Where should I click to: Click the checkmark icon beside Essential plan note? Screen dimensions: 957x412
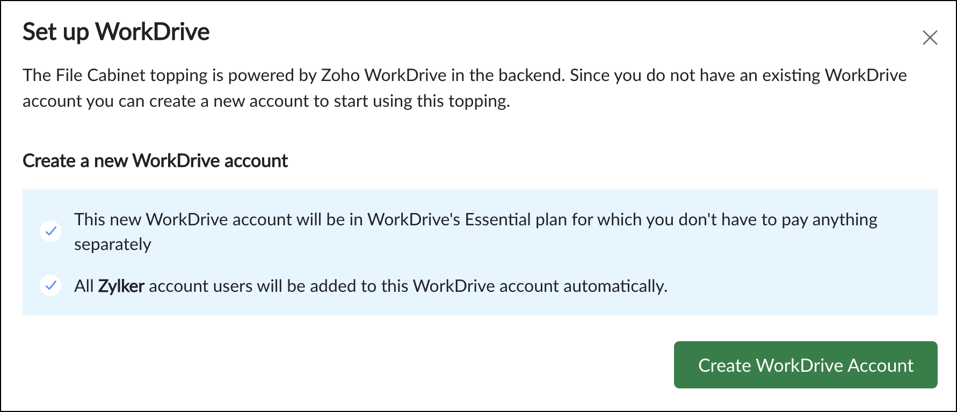click(x=50, y=231)
